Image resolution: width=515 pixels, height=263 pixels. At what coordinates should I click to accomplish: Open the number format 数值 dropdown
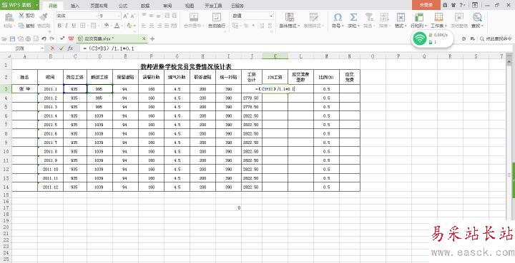271,16
